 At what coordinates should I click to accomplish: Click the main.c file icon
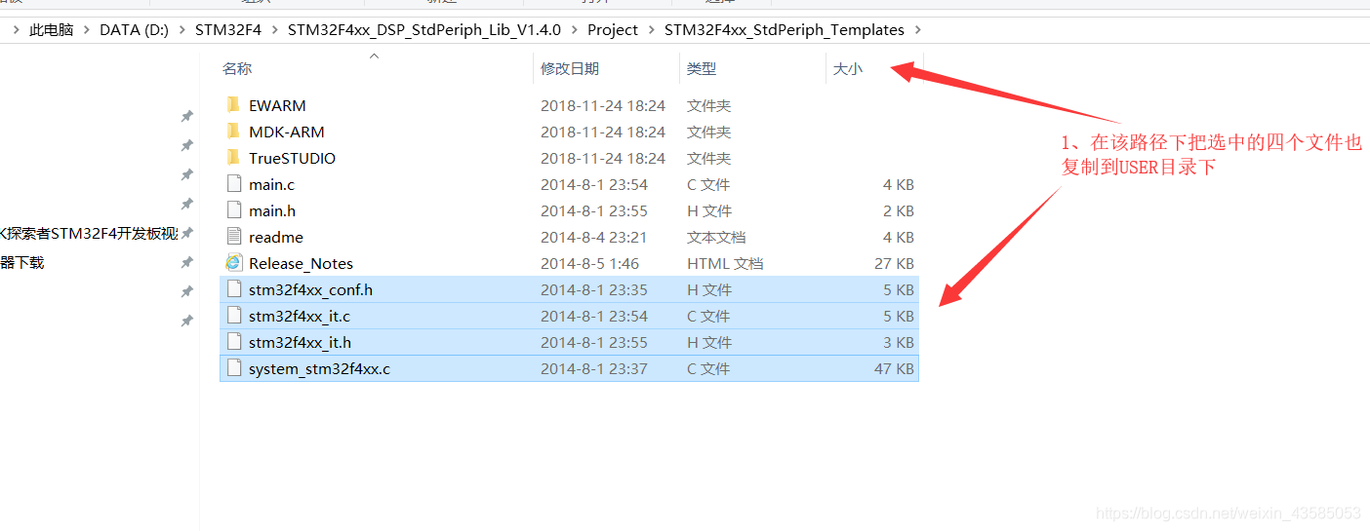coord(233,184)
